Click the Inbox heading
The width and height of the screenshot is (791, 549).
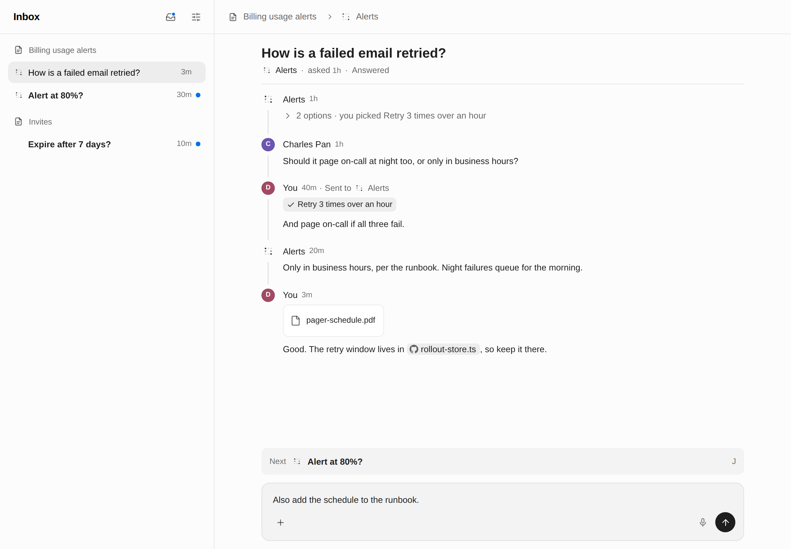pos(26,17)
